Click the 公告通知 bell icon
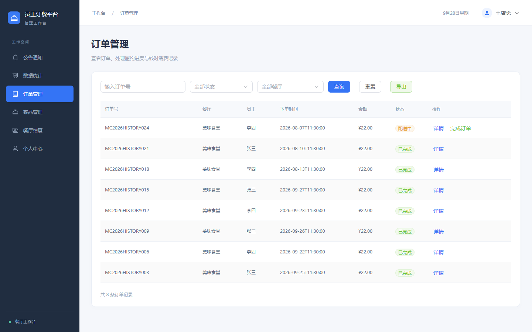532x332 pixels. click(x=15, y=58)
